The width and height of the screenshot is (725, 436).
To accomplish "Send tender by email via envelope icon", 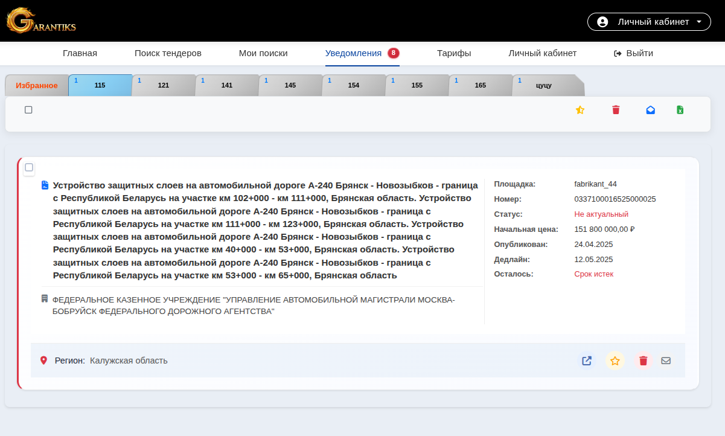I will [666, 361].
